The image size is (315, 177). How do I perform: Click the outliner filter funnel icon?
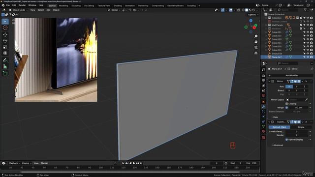[x=305, y=10]
